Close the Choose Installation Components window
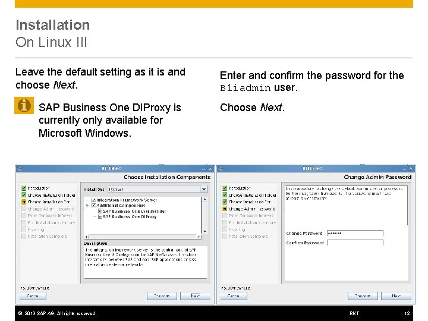This screenshot has height=321, width=428. coord(210,169)
